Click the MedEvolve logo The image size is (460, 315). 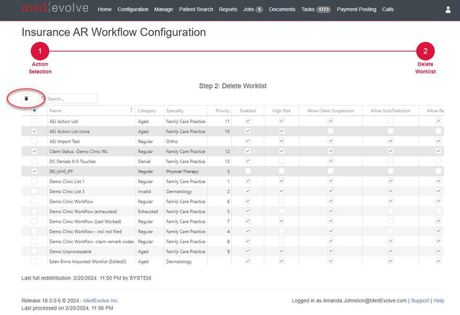point(56,9)
